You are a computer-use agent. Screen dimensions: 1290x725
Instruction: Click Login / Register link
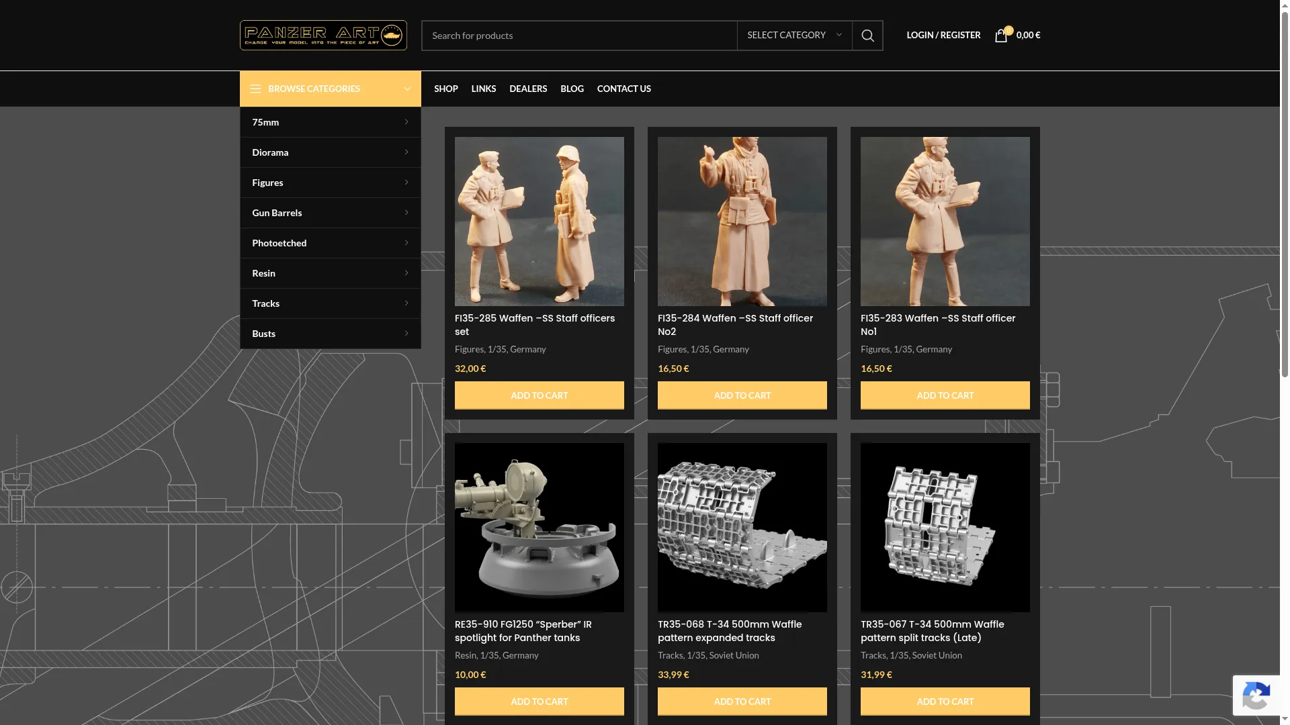tap(943, 35)
